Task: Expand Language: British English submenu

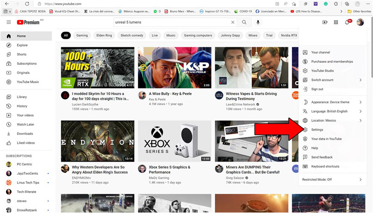Action: point(332,111)
